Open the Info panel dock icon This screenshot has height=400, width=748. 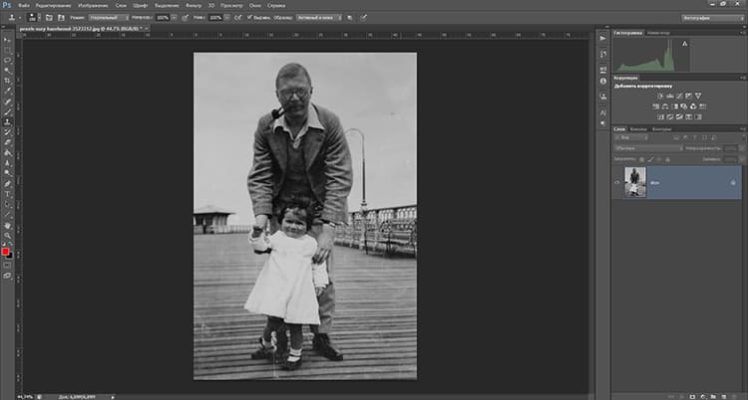pyautogui.click(x=603, y=81)
